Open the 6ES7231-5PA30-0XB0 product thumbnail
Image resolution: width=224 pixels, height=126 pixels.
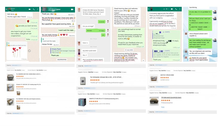tap(154, 78)
